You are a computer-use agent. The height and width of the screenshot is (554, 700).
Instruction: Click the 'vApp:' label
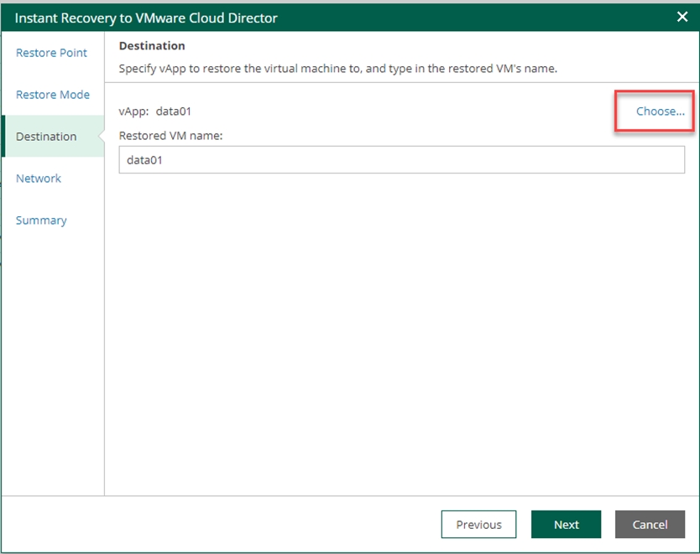coord(133,111)
